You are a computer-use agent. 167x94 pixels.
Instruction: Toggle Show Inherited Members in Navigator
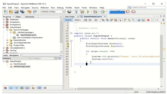tap(5, 88)
